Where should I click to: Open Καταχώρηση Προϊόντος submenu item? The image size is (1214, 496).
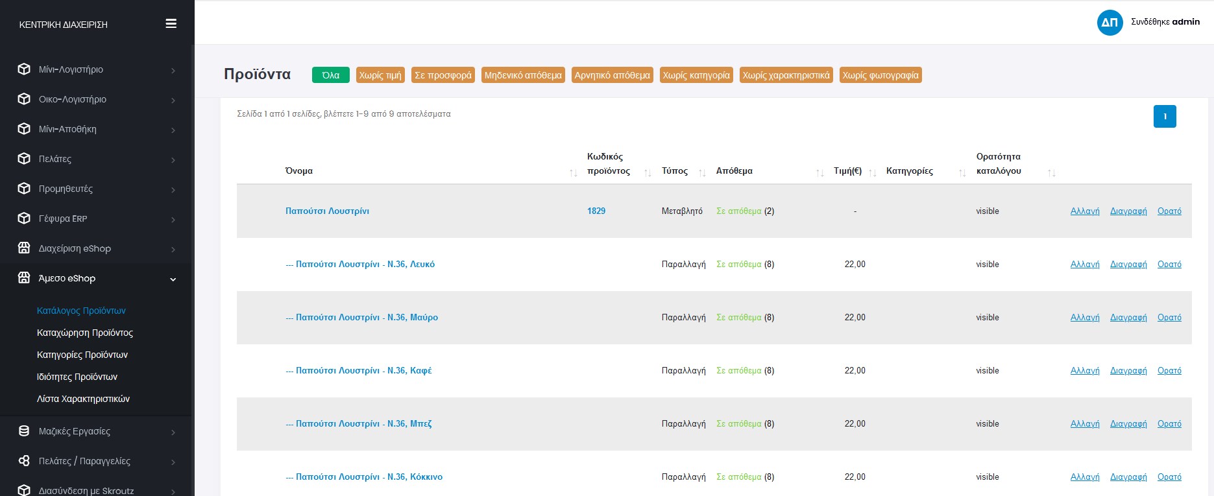(x=85, y=333)
